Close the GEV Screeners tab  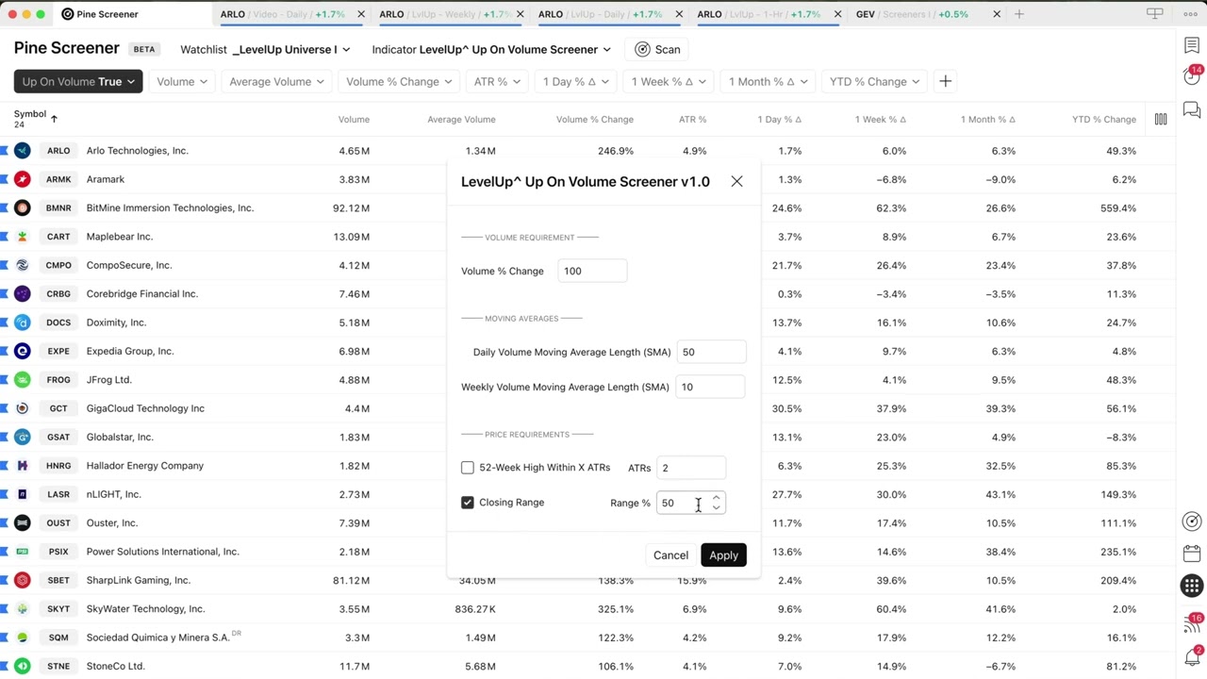998,14
